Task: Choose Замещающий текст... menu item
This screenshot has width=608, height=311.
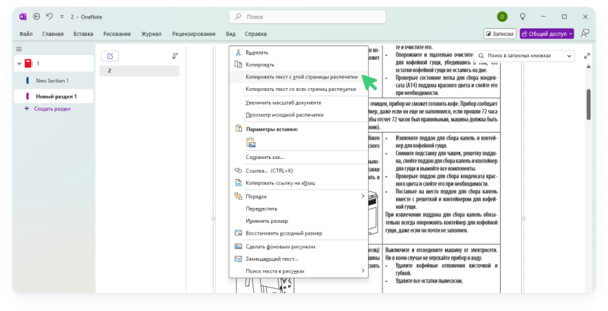Action: 298,259
